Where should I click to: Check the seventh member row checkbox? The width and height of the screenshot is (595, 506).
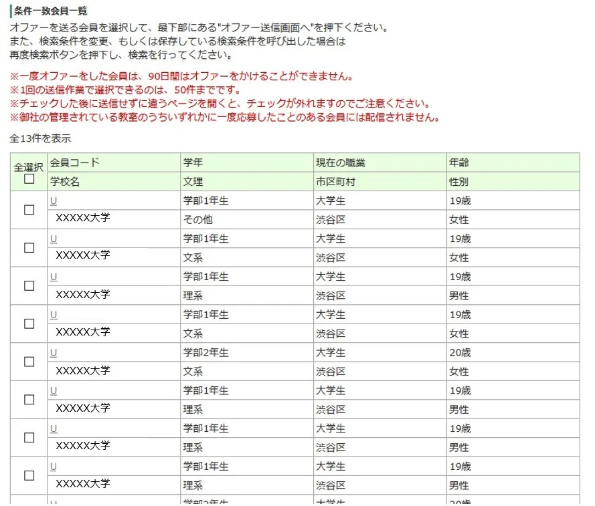[29, 437]
